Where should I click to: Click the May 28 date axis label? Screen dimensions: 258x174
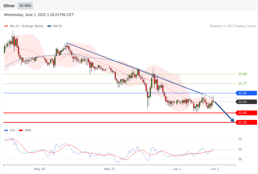coord(39,169)
